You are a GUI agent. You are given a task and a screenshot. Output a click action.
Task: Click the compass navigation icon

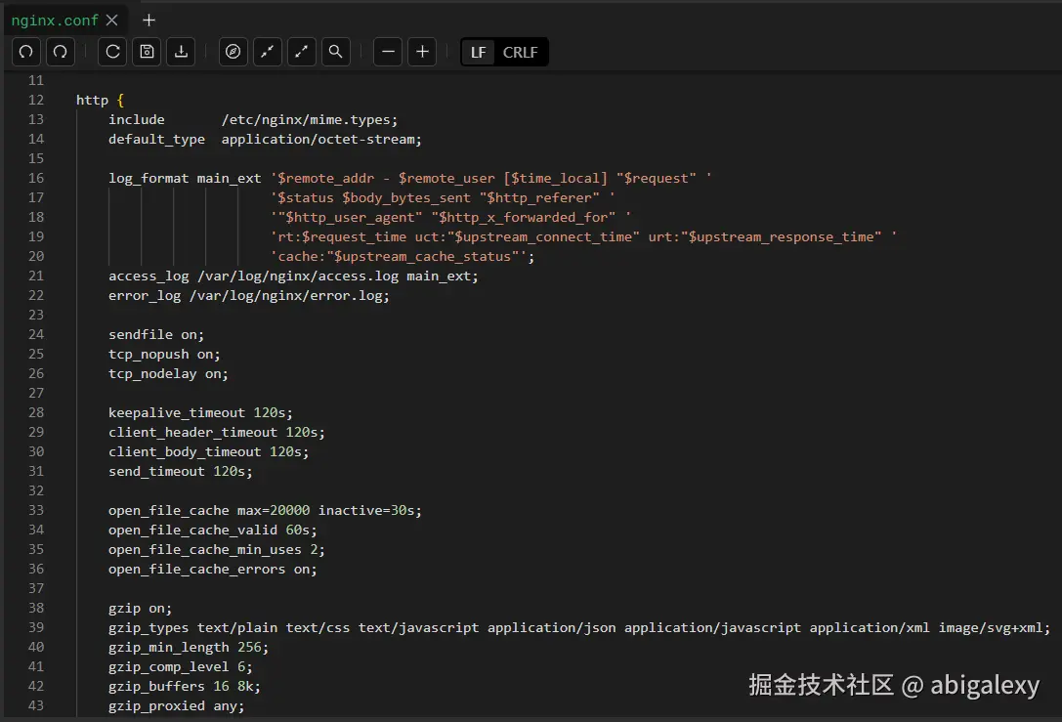pyautogui.click(x=234, y=52)
